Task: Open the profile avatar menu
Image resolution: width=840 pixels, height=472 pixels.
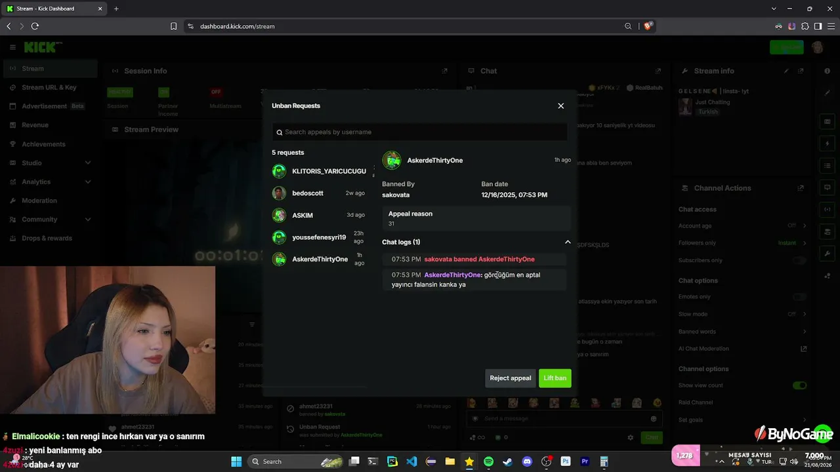Action: 818,47
